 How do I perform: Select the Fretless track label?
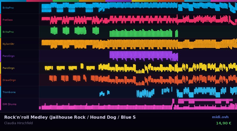tap(8, 20)
